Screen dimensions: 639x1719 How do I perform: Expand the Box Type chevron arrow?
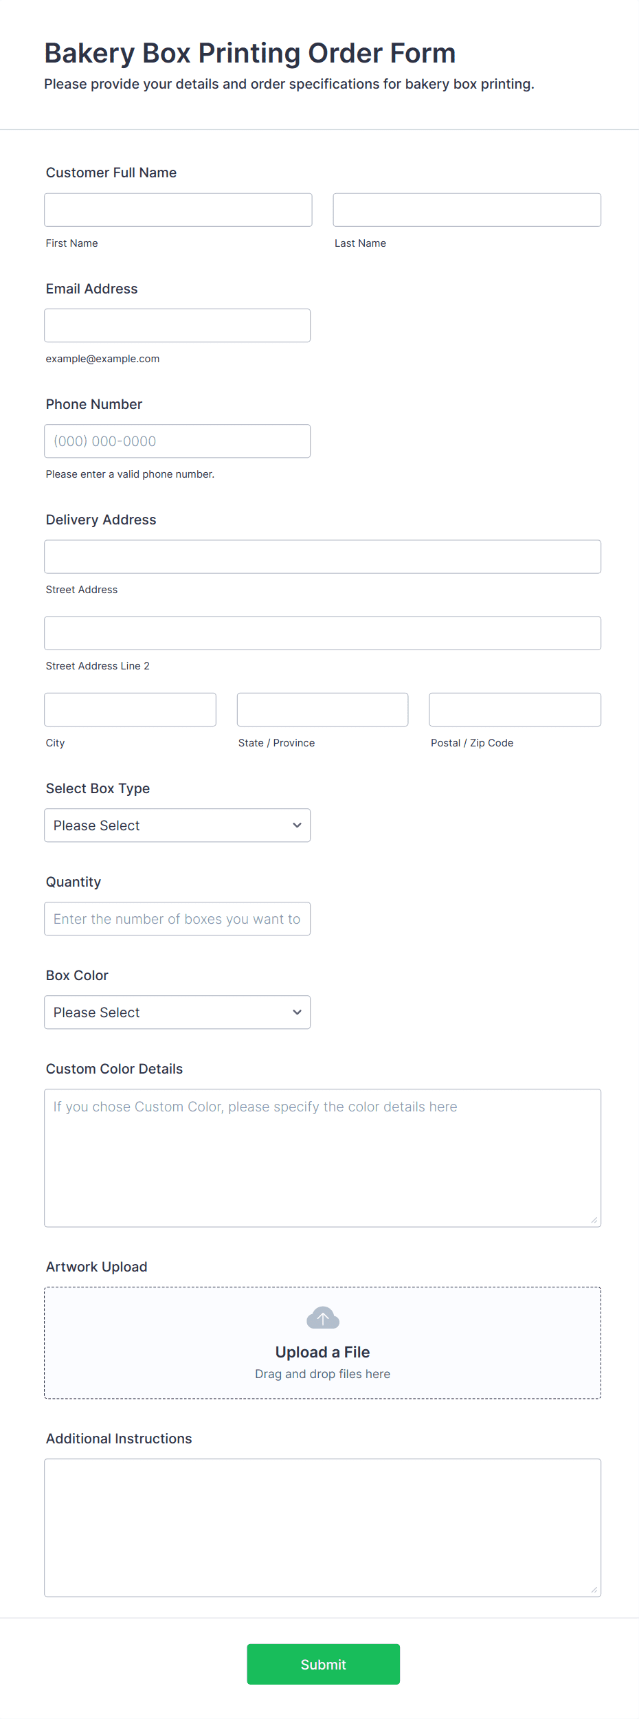(296, 825)
